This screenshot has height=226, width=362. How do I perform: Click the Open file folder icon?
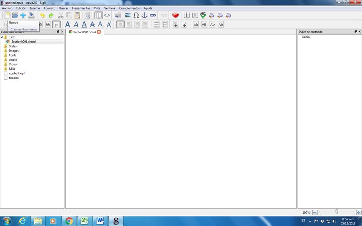15,15
